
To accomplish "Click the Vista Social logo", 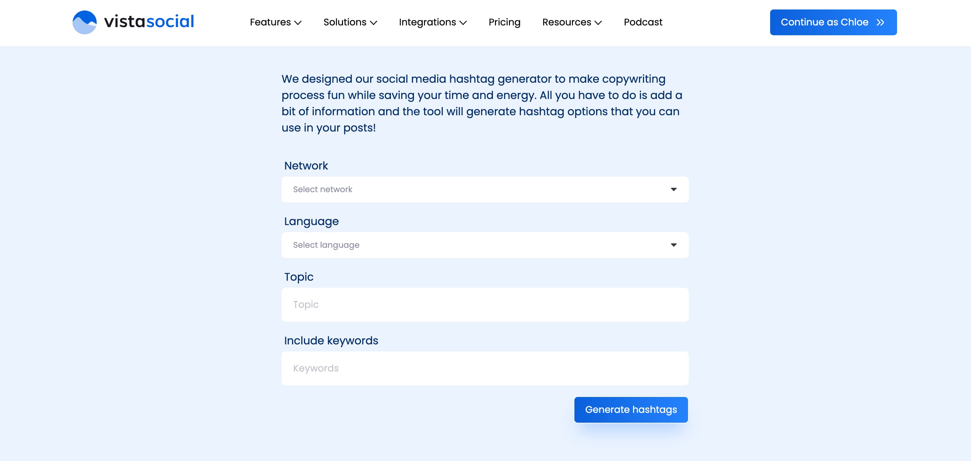I will coord(133,22).
